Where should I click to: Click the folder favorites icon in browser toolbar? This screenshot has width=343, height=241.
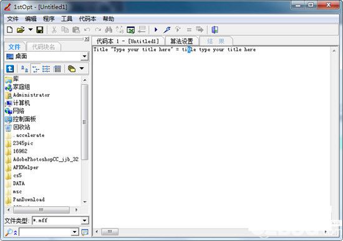pyautogui.click(x=72, y=69)
